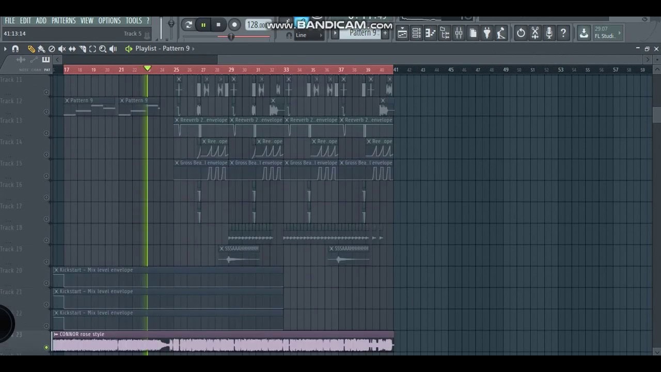Open the plugin picker plug icon

click(487, 34)
